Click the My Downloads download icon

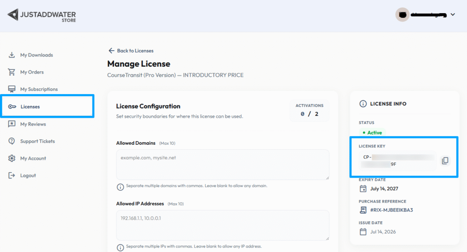pos(11,55)
